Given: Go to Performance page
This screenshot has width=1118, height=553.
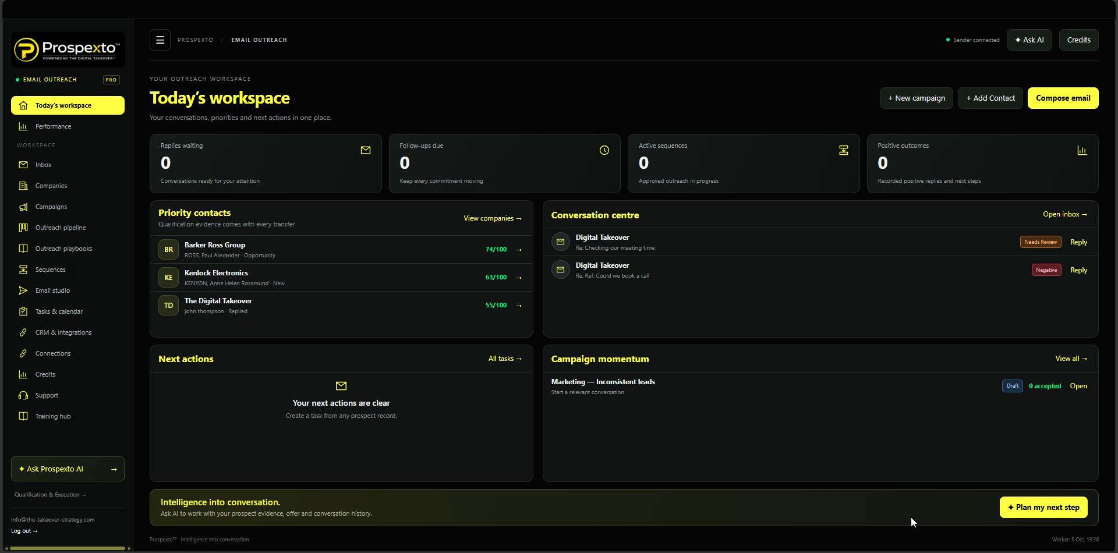Looking at the screenshot, I should pyautogui.click(x=68, y=126).
